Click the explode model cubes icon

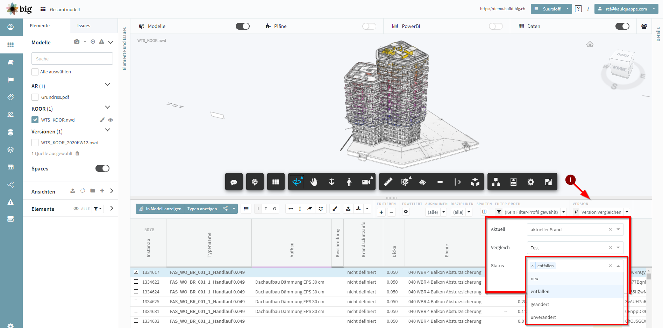(475, 182)
